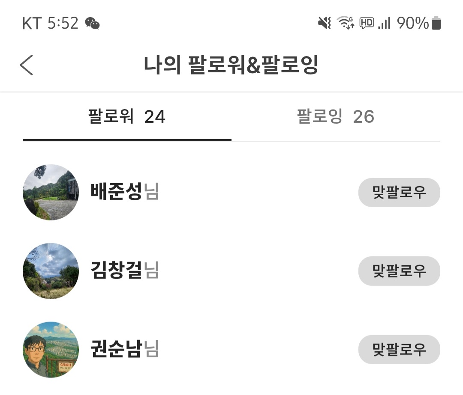Viewport: 463px width, 395px height.
Task: Tap the cellular signal bars icon
Action: [x=384, y=23]
